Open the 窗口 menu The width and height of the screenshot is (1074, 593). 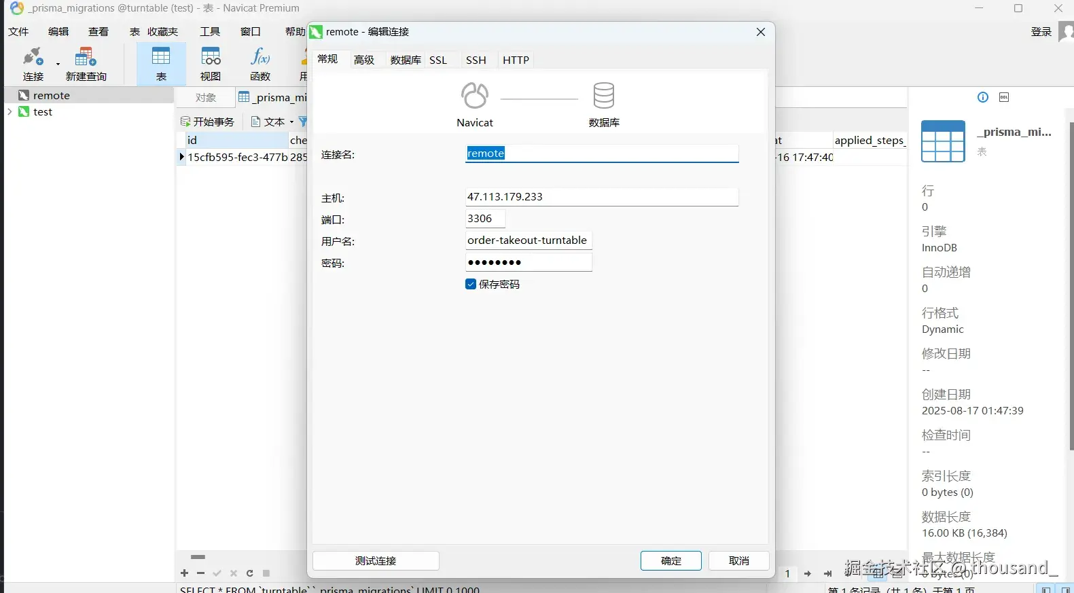[251, 31]
